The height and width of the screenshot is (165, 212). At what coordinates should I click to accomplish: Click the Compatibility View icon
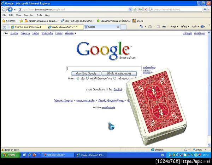(135, 9)
